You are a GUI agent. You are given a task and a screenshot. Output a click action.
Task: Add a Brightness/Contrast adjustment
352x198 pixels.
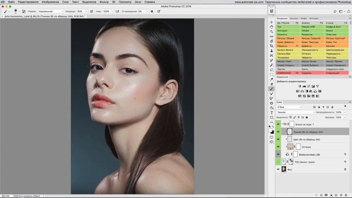(300, 86)
